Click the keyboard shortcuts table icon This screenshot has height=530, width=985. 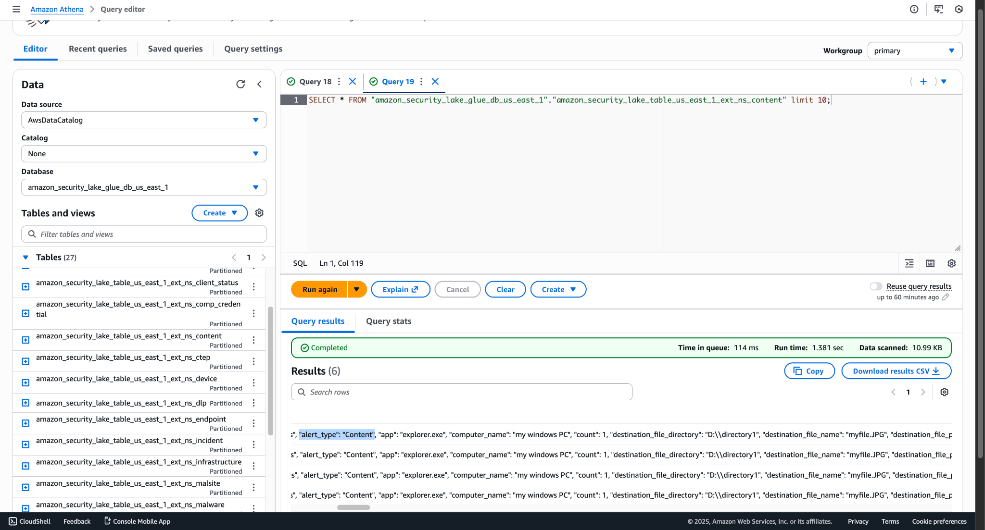click(930, 263)
